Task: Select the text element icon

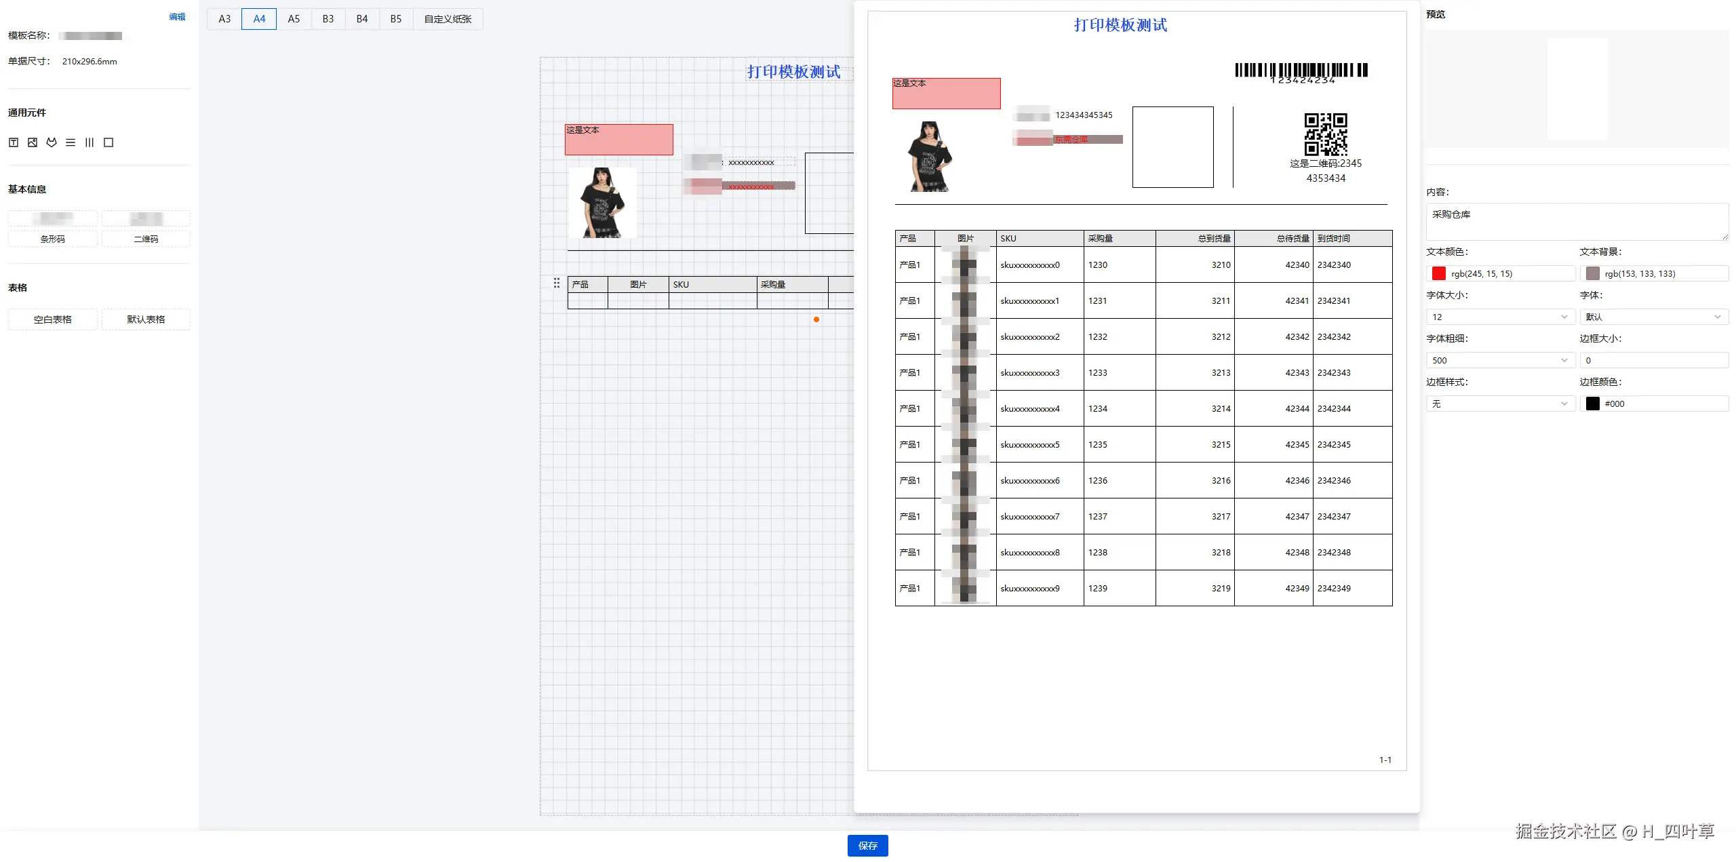Action: pyautogui.click(x=14, y=142)
